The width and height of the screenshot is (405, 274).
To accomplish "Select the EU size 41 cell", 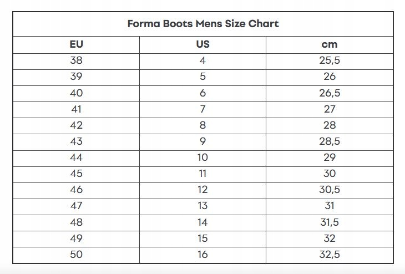I will tap(77, 109).
